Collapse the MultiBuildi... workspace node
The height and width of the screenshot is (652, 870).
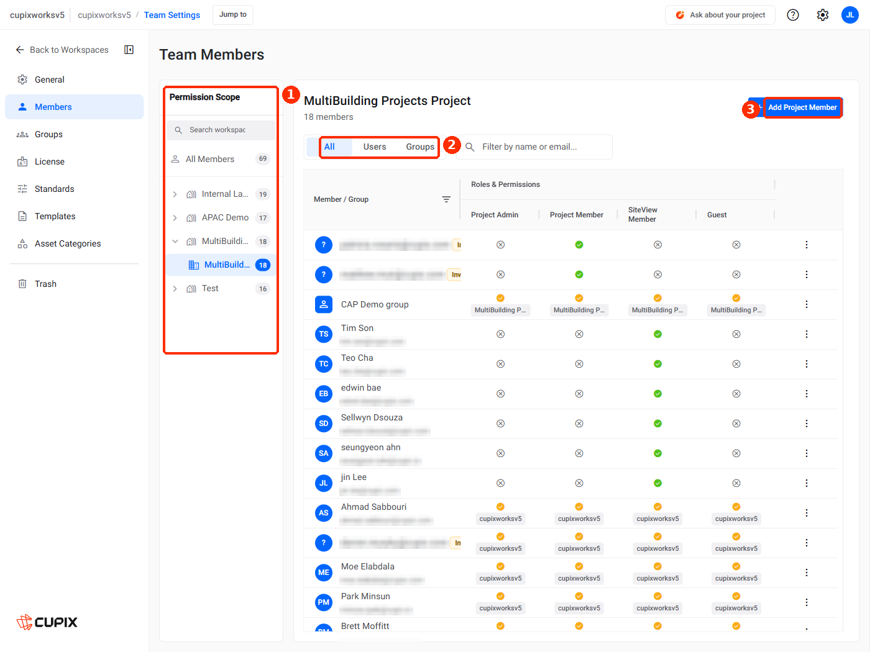click(175, 242)
